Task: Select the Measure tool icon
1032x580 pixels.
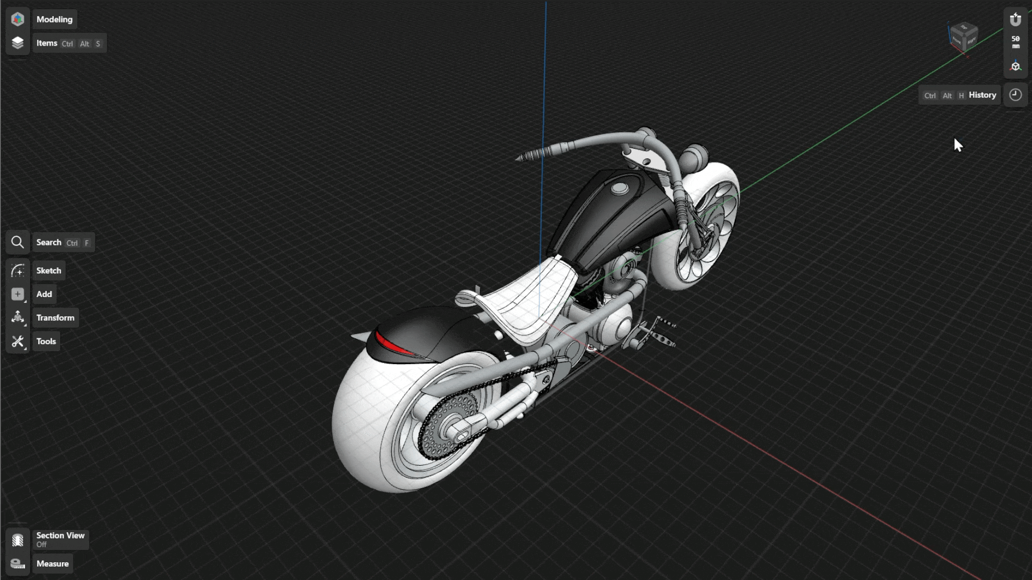Action: pos(18,564)
